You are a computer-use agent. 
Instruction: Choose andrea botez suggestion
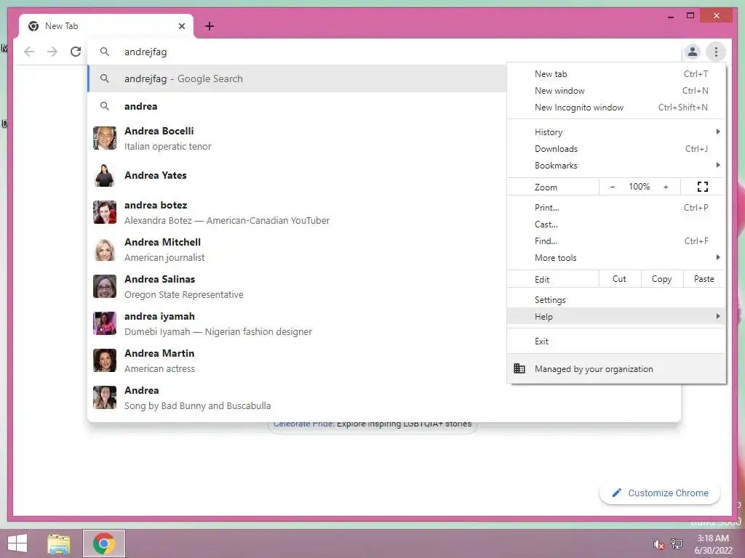coord(298,213)
